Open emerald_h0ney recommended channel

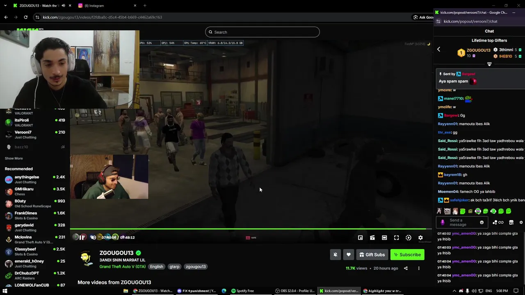(x=35, y=263)
